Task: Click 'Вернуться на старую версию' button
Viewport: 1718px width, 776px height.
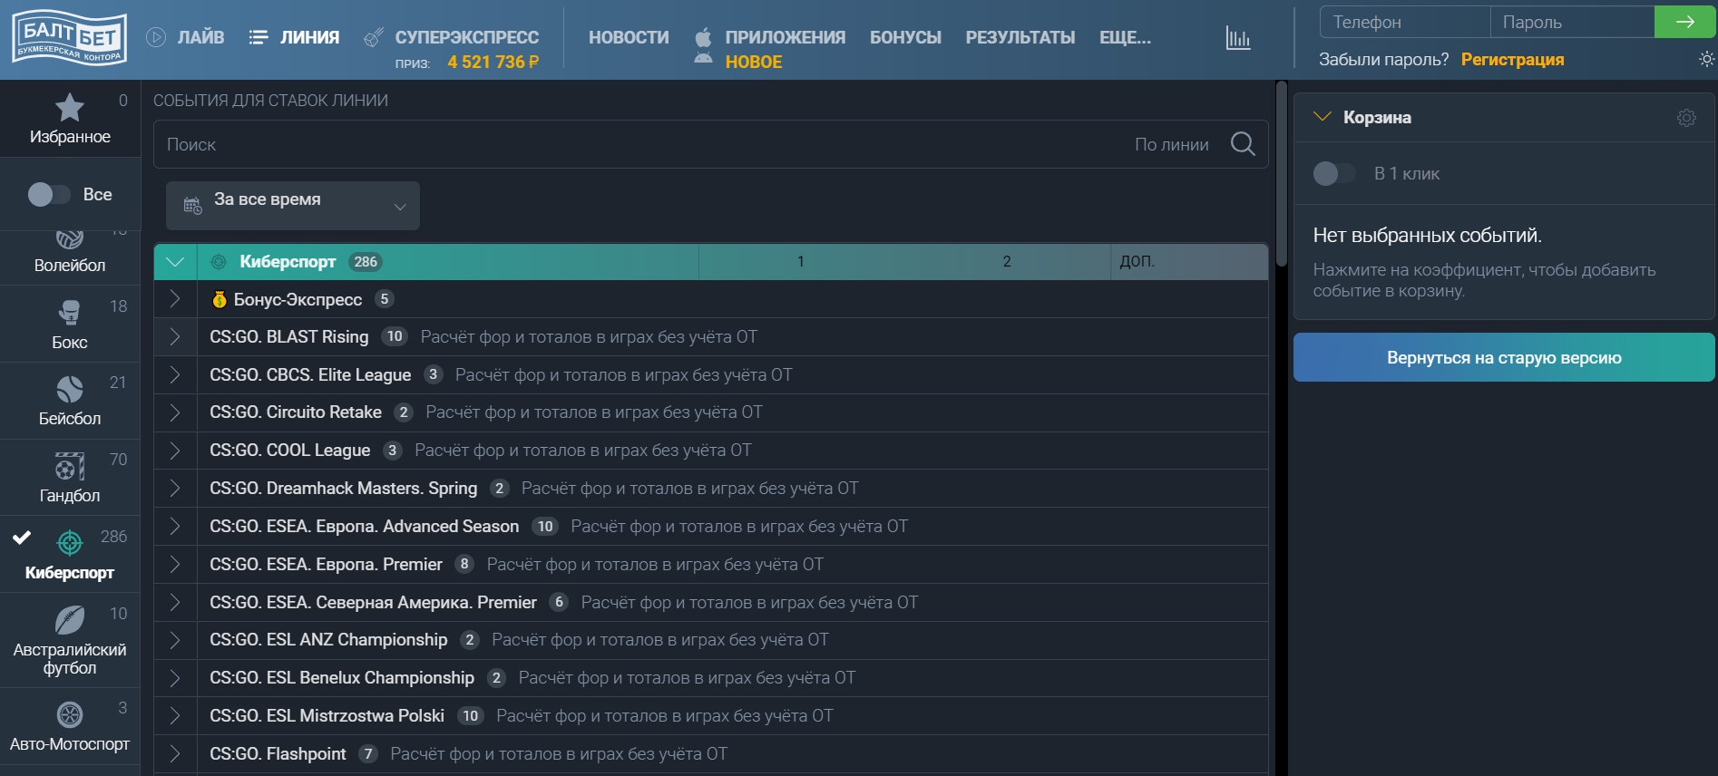Action: [1503, 358]
